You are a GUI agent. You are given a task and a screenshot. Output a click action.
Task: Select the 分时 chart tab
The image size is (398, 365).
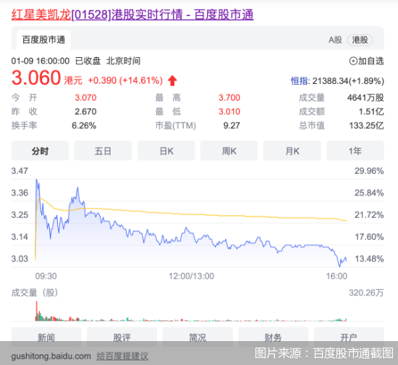point(40,151)
